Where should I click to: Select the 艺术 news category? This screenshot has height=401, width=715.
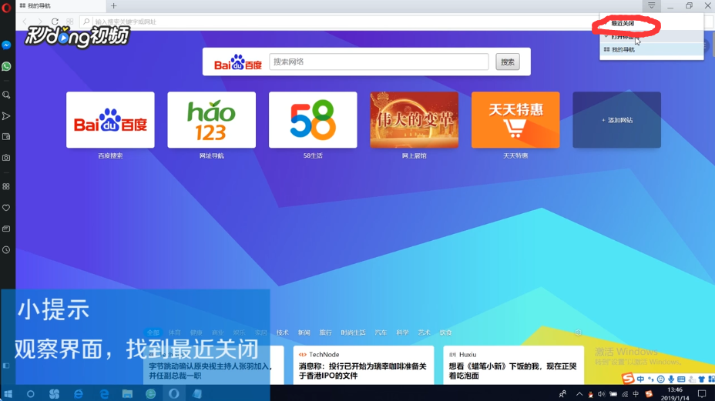click(424, 332)
